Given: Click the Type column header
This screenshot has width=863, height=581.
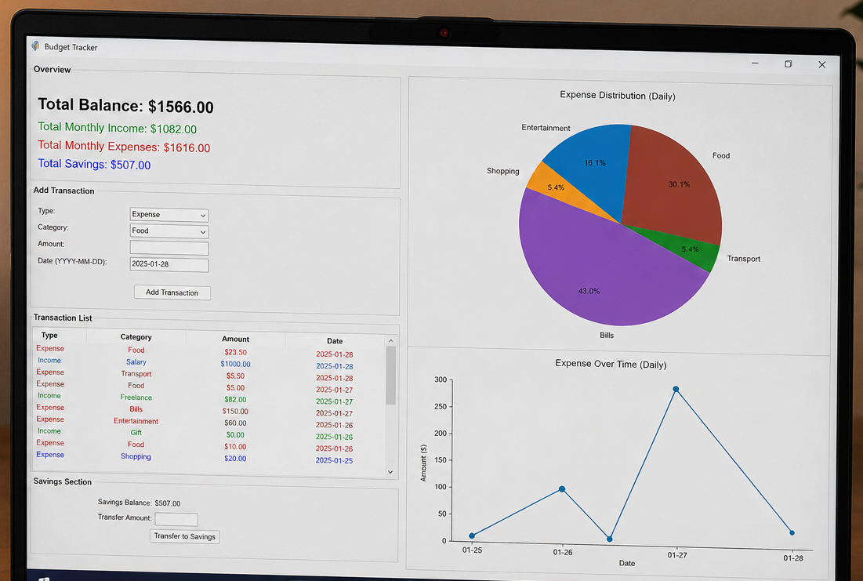Looking at the screenshot, I should click(49, 336).
